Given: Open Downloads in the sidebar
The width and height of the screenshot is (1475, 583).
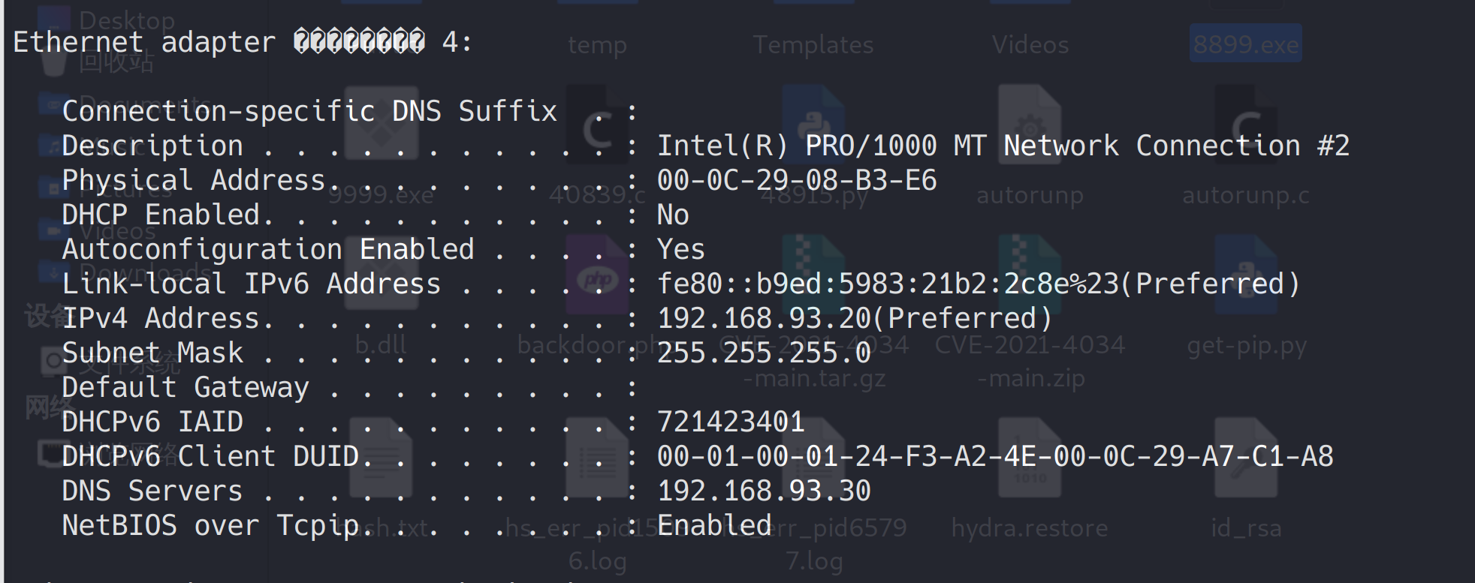Looking at the screenshot, I should tap(143, 272).
